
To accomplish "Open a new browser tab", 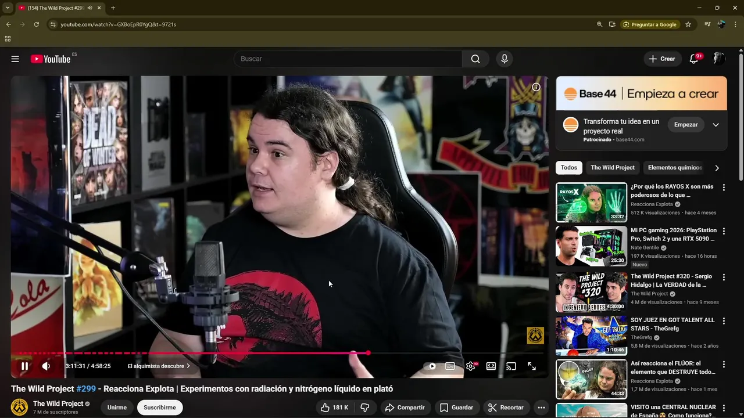I will [113, 8].
